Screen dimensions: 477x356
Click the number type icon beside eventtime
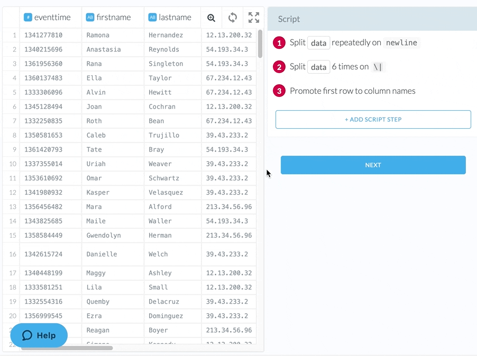coord(28,17)
